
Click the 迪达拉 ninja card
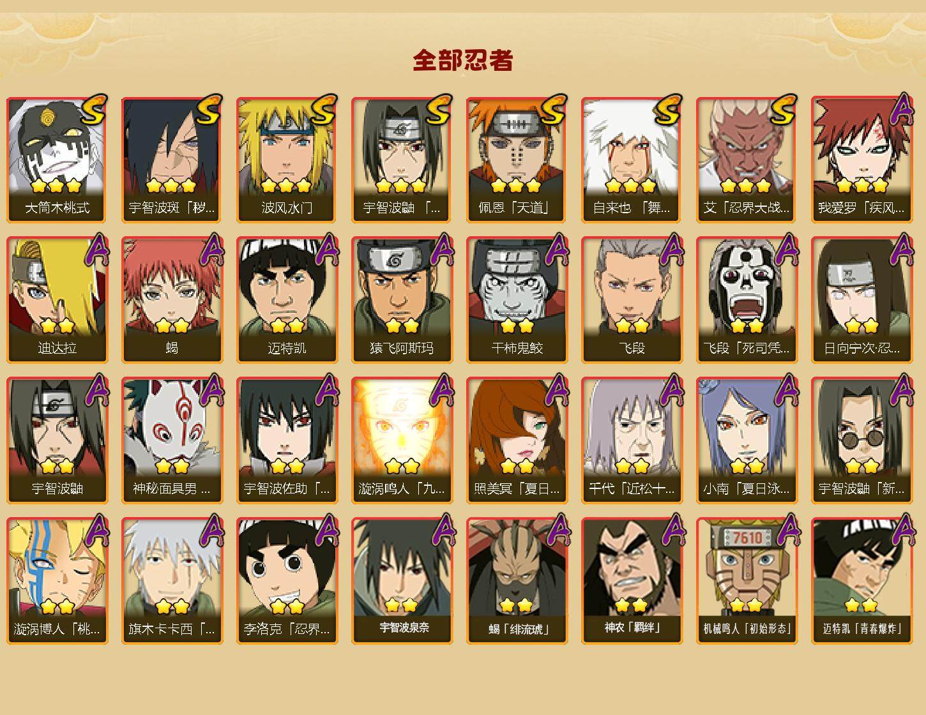pyautogui.click(x=57, y=300)
